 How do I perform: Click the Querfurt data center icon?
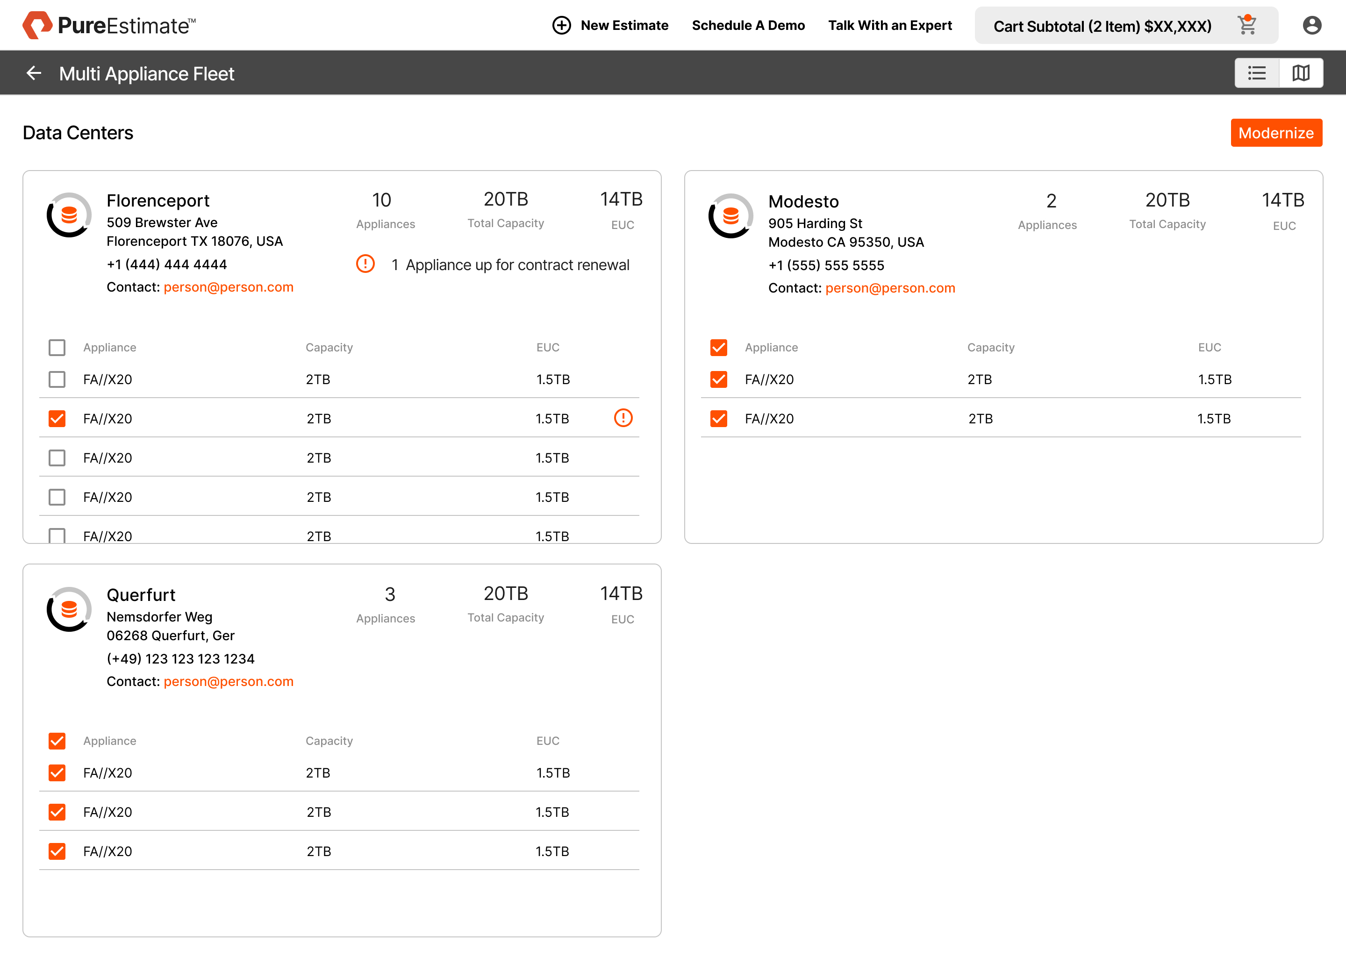coord(69,609)
